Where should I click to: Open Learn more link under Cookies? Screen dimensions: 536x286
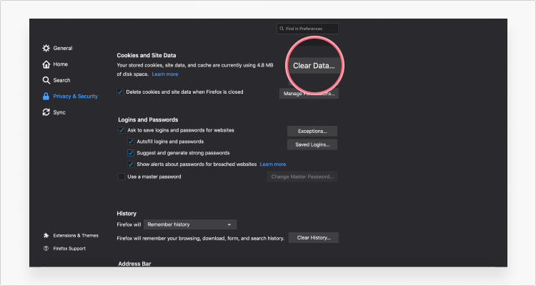pyautogui.click(x=165, y=74)
